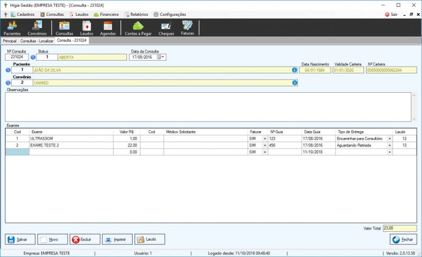This screenshot has width=422, height=257.
Task: Click inside the Observações text area
Action: point(208,107)
